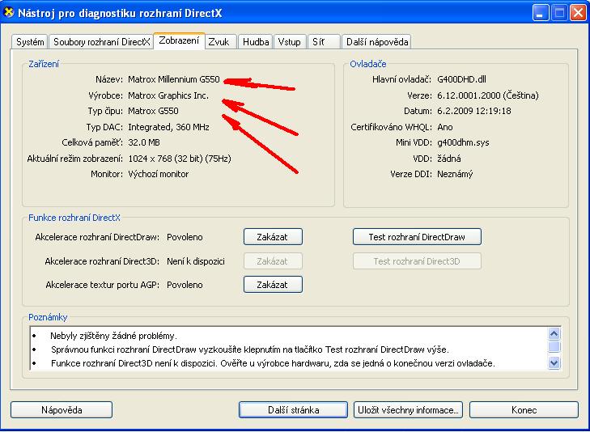Image resolution: width=590 pixels, height=432 pixels.
Task: Open the Zvuk tab
Action: click(221, 42)
